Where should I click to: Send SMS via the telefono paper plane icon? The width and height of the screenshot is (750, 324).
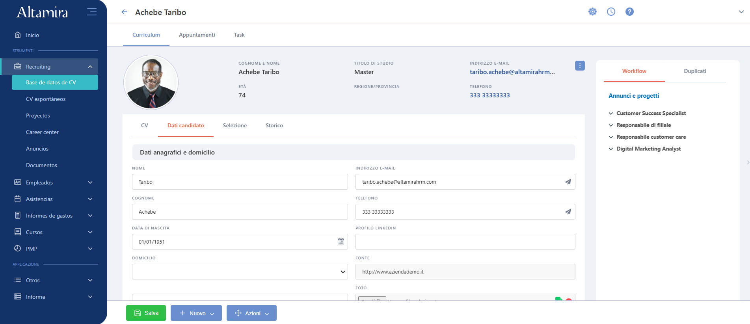coord(568,212)
